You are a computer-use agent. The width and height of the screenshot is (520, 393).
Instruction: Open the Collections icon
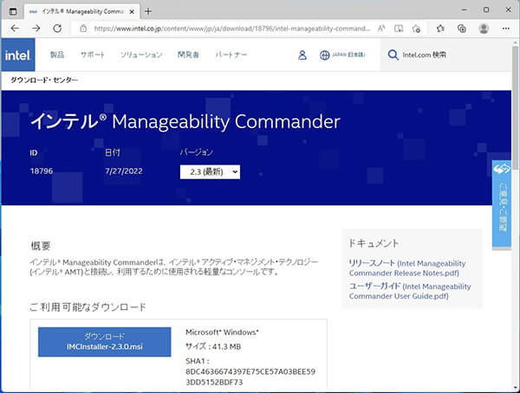(462, 29)
